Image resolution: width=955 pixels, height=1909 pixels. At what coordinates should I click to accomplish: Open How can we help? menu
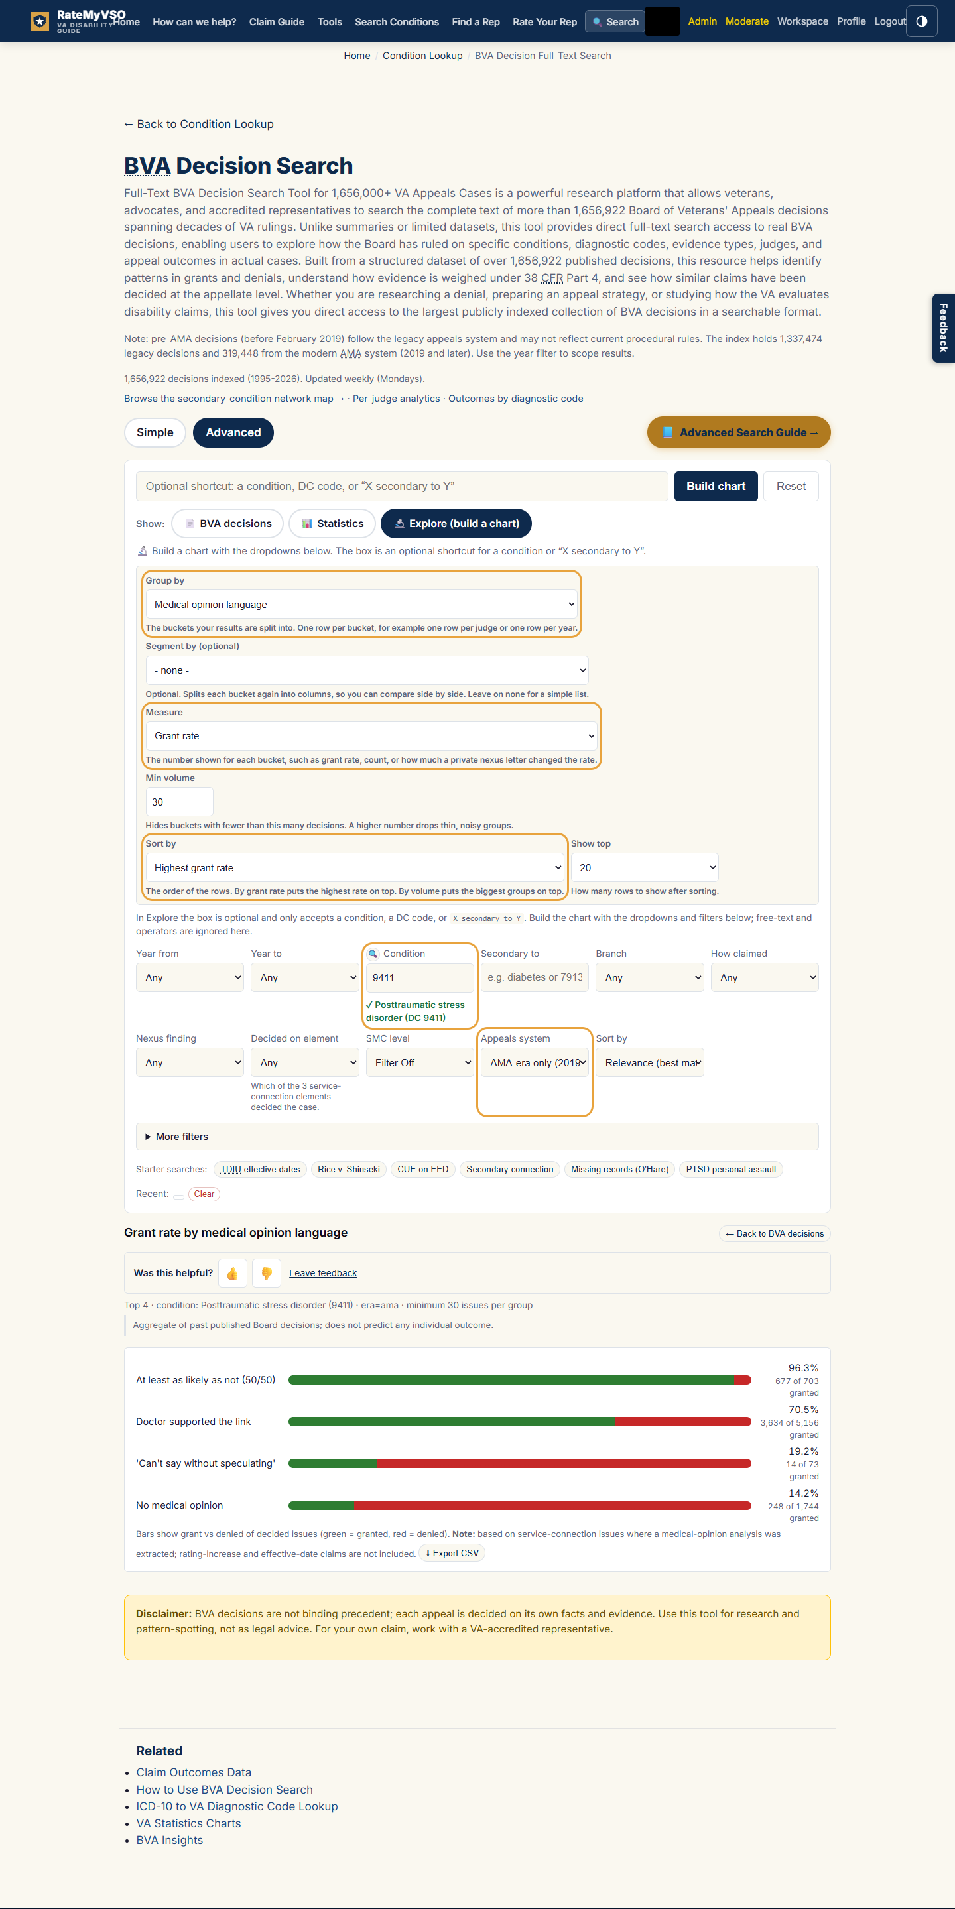[194, 21]
